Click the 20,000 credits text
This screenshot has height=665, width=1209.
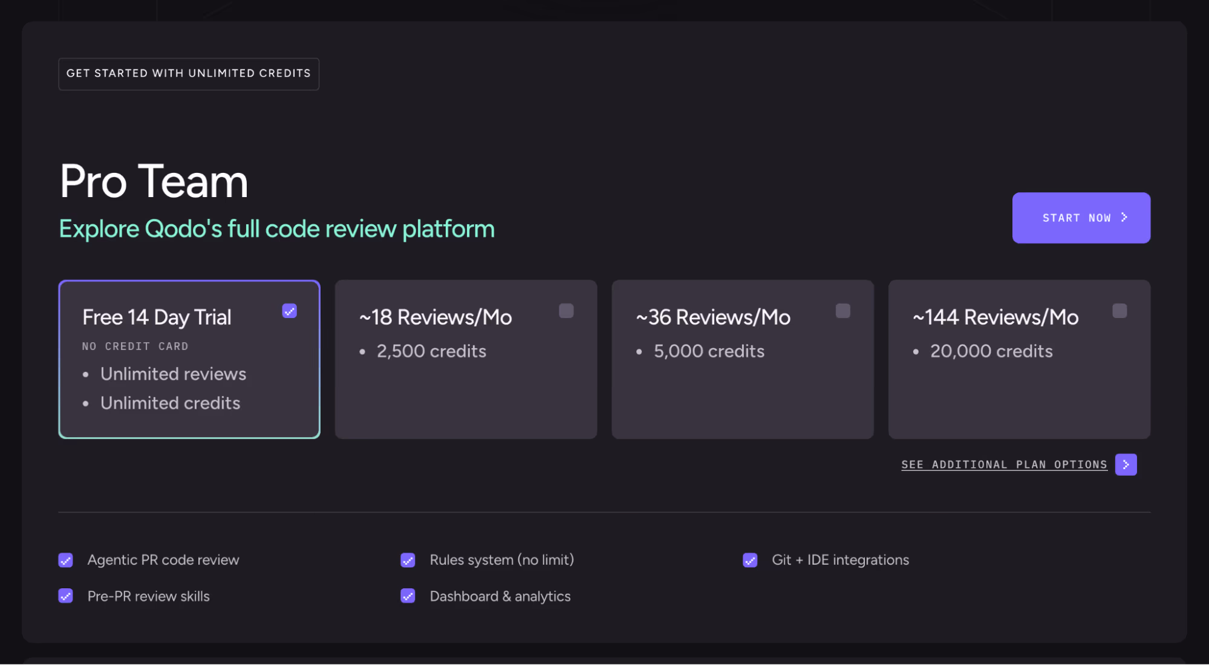[x=991, y=351]
